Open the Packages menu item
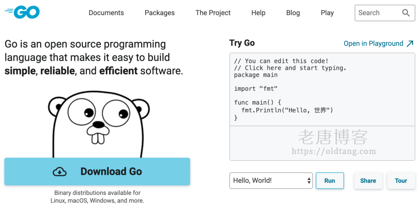 (x=160, y=13)
